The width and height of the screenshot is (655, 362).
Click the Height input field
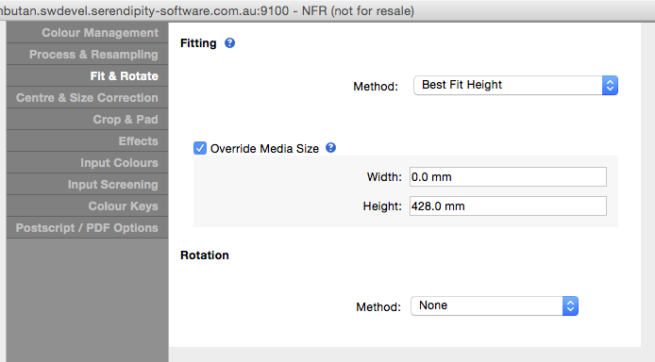tap(508, 206)
